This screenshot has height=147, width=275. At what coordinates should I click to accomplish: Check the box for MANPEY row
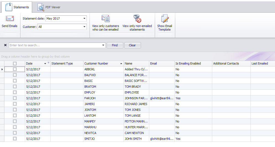[15, 121]
